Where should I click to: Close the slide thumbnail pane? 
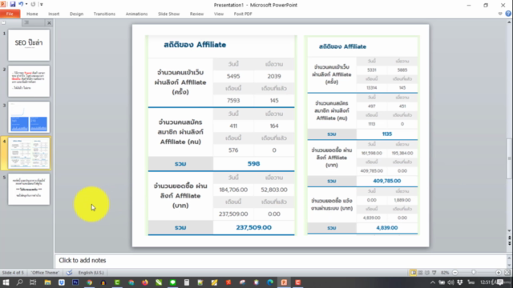coord(49,23)
